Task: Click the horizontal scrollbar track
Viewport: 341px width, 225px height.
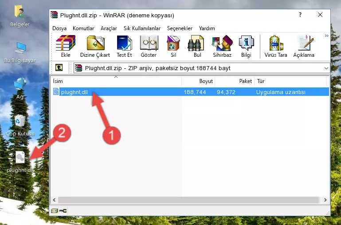Action: point(188,200)
